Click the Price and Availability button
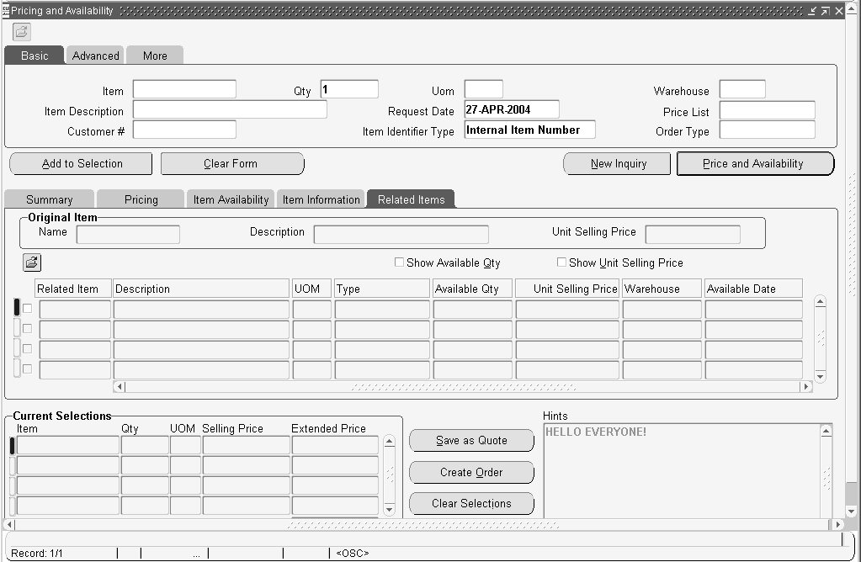The height and width of the screenshot is (562, 861). coord(756,163)
